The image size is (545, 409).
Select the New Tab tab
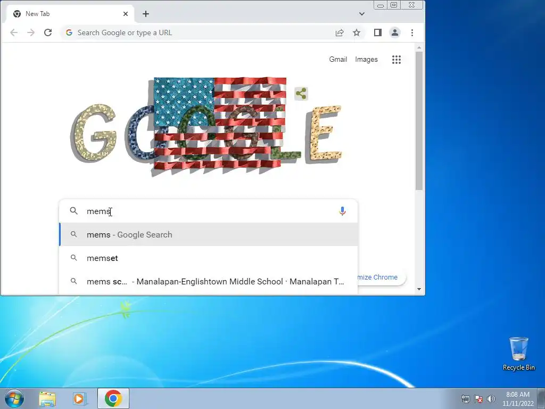click(x=70, y=14)
